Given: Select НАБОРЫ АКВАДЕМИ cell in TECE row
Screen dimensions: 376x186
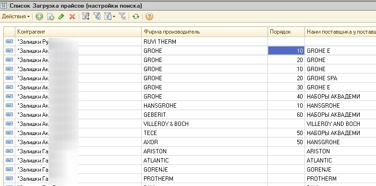Looking at the screenshot, I should click(x=340, y=133).
